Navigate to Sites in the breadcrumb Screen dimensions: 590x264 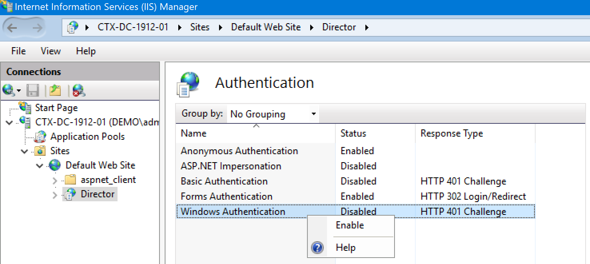click(x=200, y=27)
